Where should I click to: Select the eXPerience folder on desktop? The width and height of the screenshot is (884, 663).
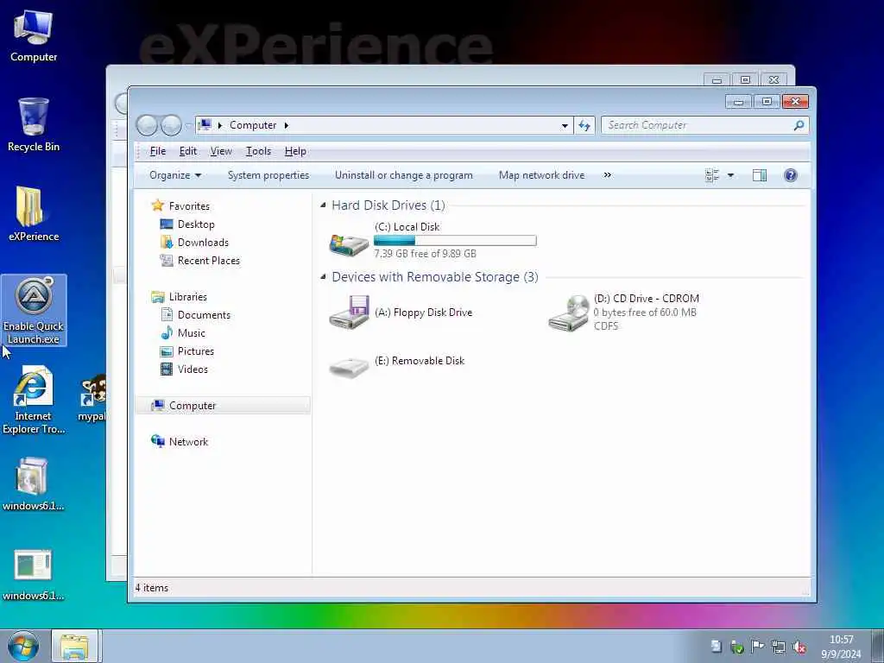(x=34, y=214)
